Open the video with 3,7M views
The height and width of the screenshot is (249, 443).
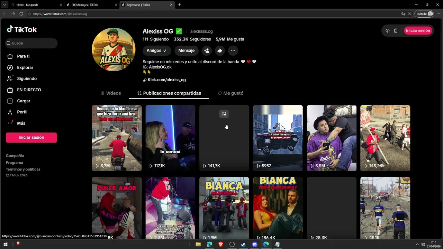117,138
